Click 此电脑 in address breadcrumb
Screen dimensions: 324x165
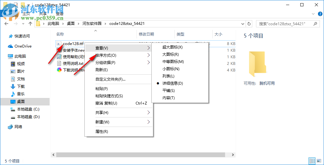click(x=53, y=24)
